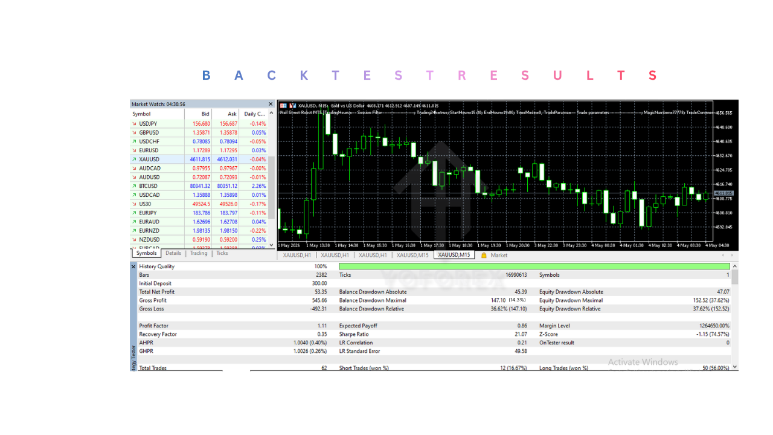Click the Gross Profit value 545.66
This screenshot has height=435, width=773.
coord(319,300)
